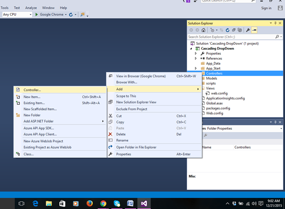Screen dimensions: 285x209
Task: Click the browser refresh icon in the toolbar
Action: (71, 14)
